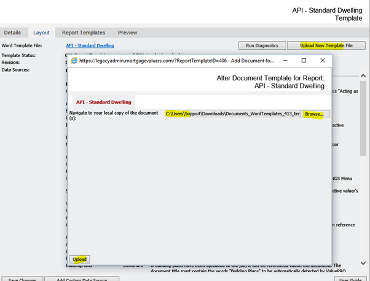Screen dimensions: 370x281
Task: Click the scroll down arrow in the background page
Action: [x=363, y=263]
